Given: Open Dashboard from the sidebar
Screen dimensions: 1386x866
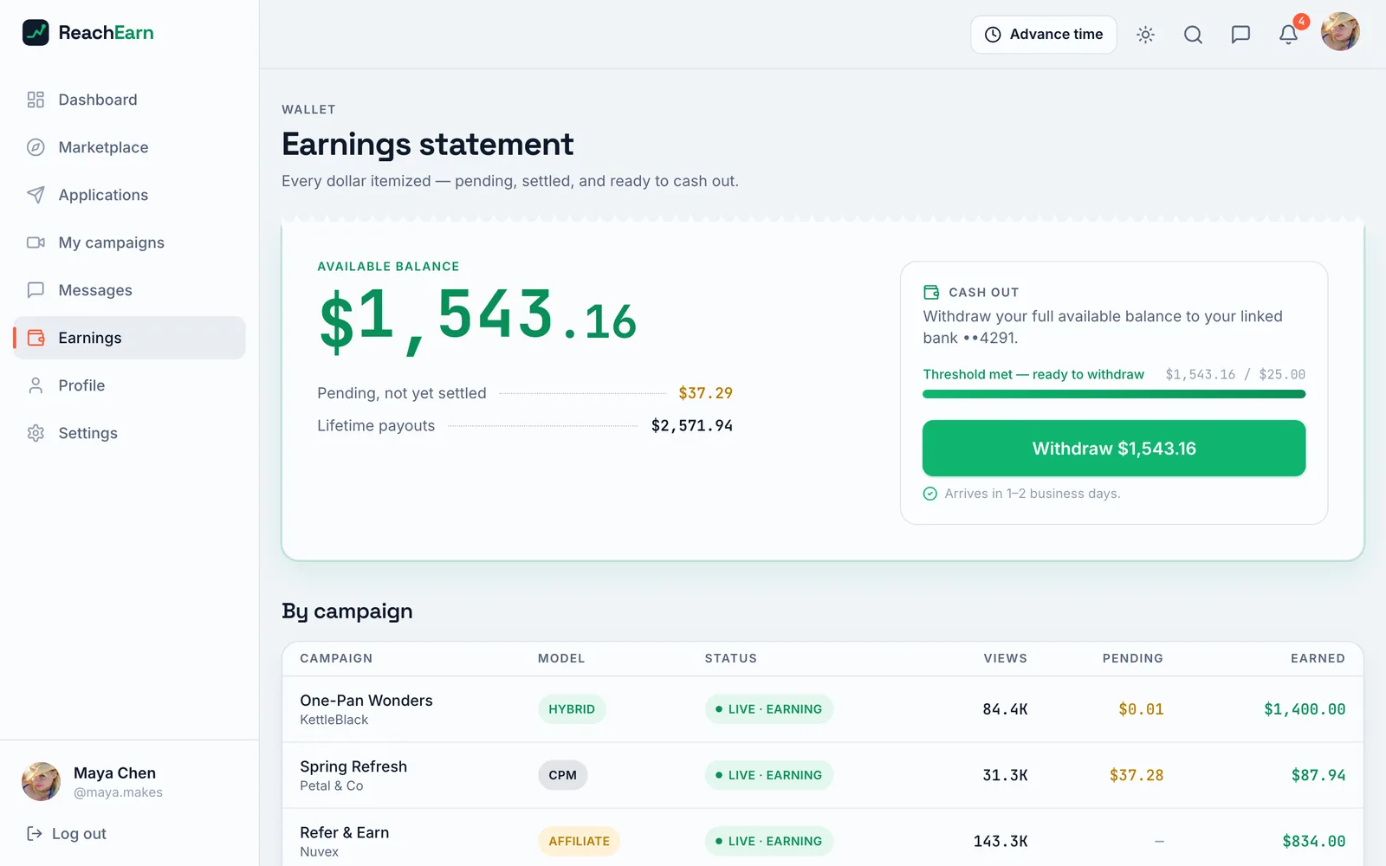Looking at the screenshot, I should [129, 100].
